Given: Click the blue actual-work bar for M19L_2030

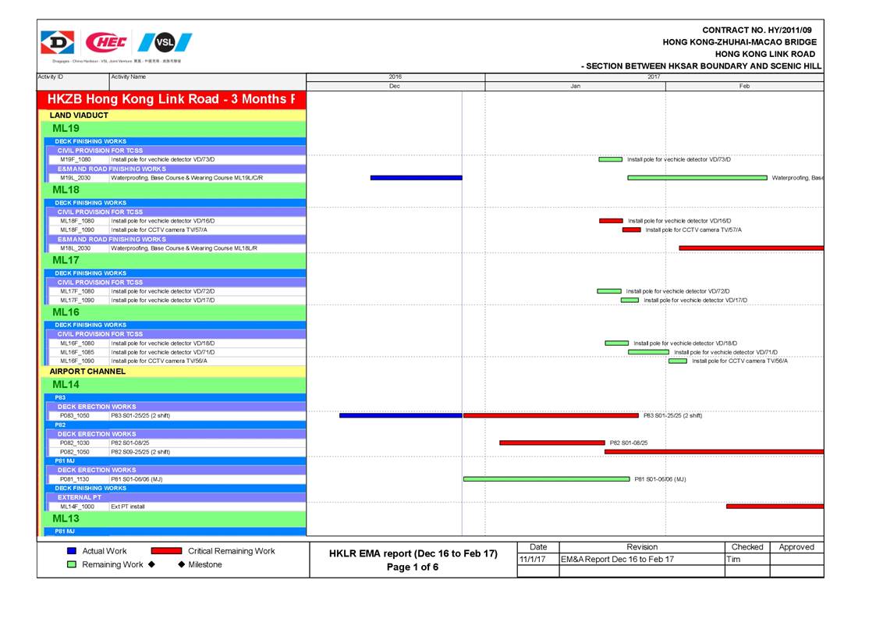Looking at the screenshot, I should coord(417,178).
